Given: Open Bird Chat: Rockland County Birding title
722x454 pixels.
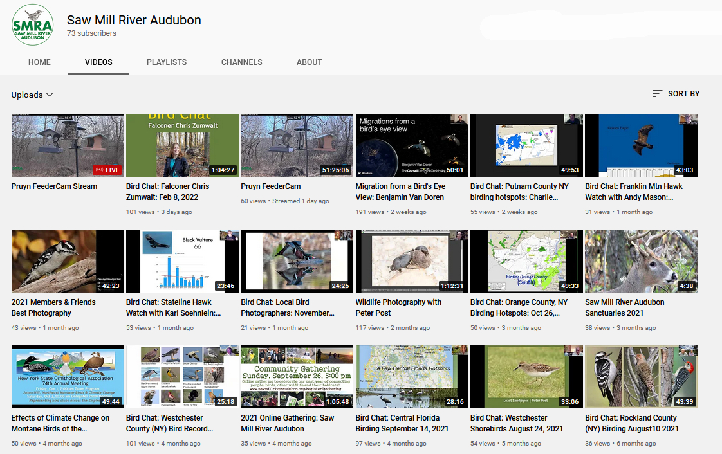Looking at the screenshot, I should pos(632,423).
